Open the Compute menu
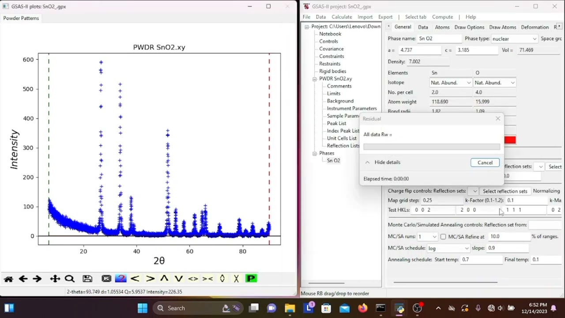This screenshot has height=318, width=565. [x=442, y=17]
